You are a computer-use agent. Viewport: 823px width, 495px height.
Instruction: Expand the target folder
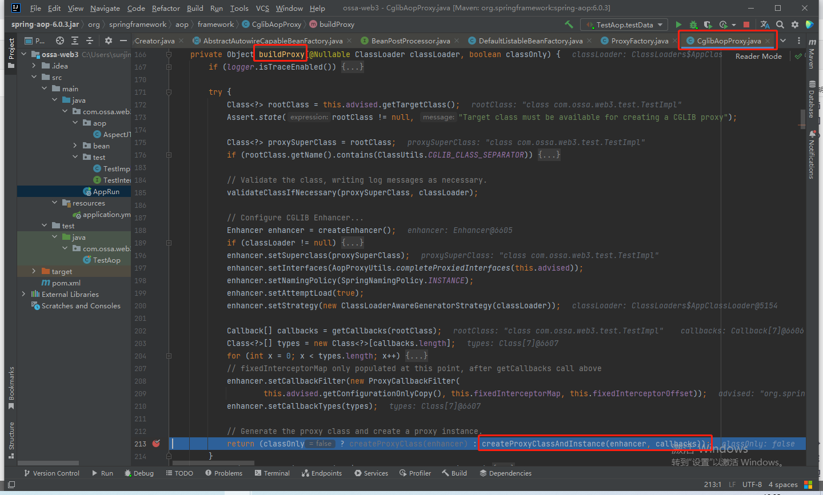coord(34,271)
